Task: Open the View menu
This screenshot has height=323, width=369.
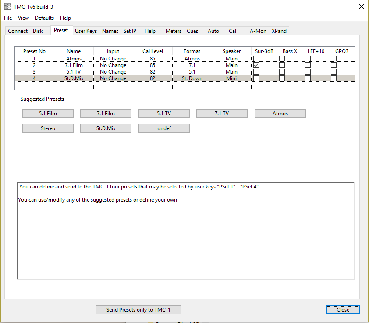Action: pyautogui.click(x=23, y=18)
